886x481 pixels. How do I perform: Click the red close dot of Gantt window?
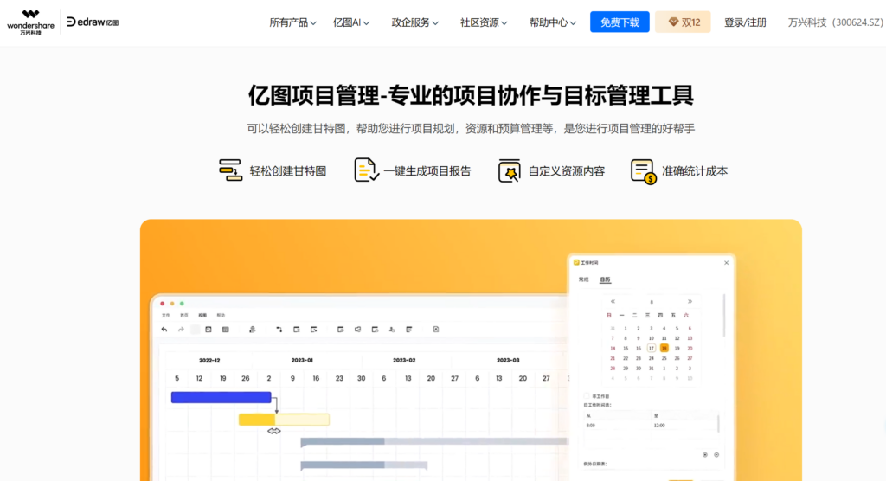163,304
